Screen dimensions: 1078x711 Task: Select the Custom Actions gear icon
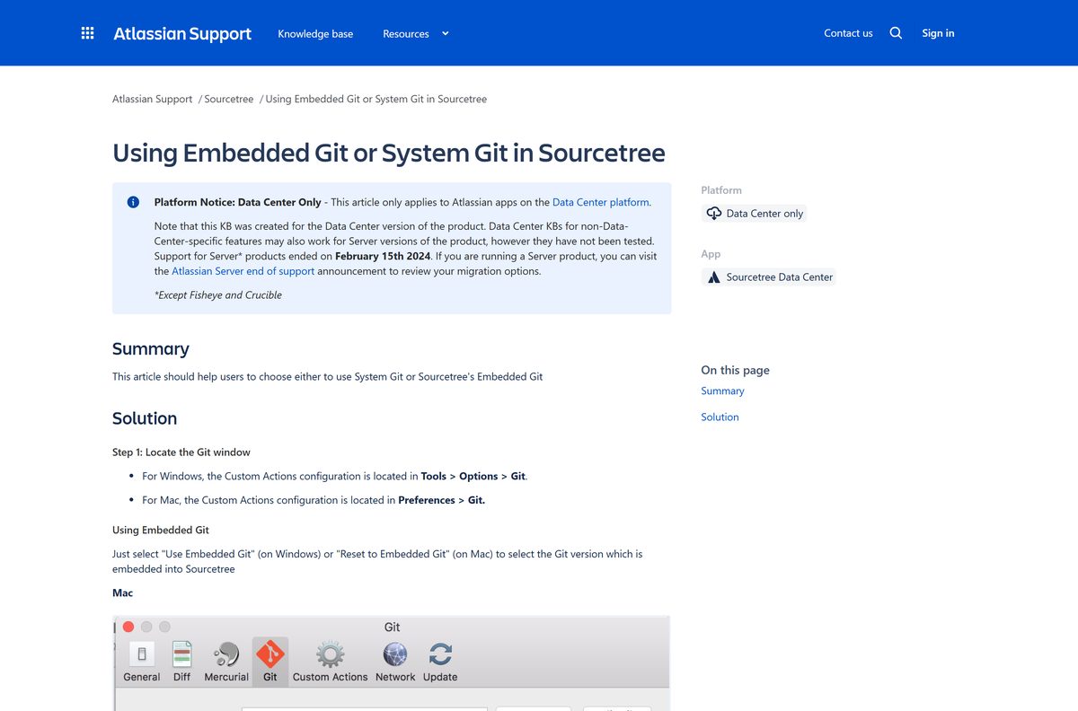(x=331, y=654)
